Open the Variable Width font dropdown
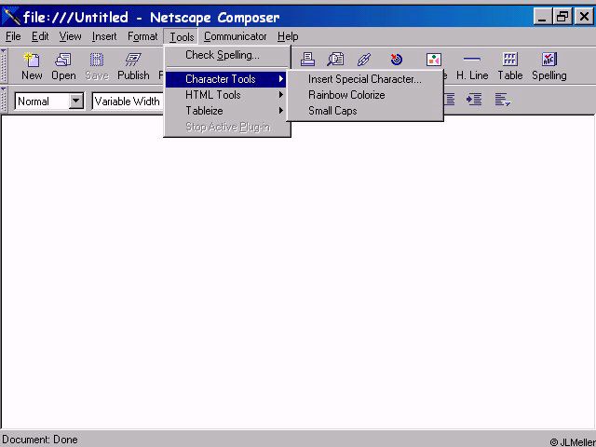The height and width of the screenshot is (447, 596). [x=128, y=102]
